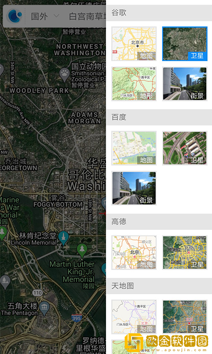Tap the 白宫南草坪 search field
Screen dimensions: 212x354
87,16
